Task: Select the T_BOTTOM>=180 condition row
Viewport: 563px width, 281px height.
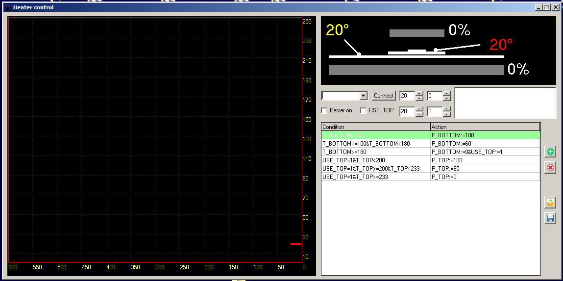Action: pyautogui.click(x=375, y=152)
